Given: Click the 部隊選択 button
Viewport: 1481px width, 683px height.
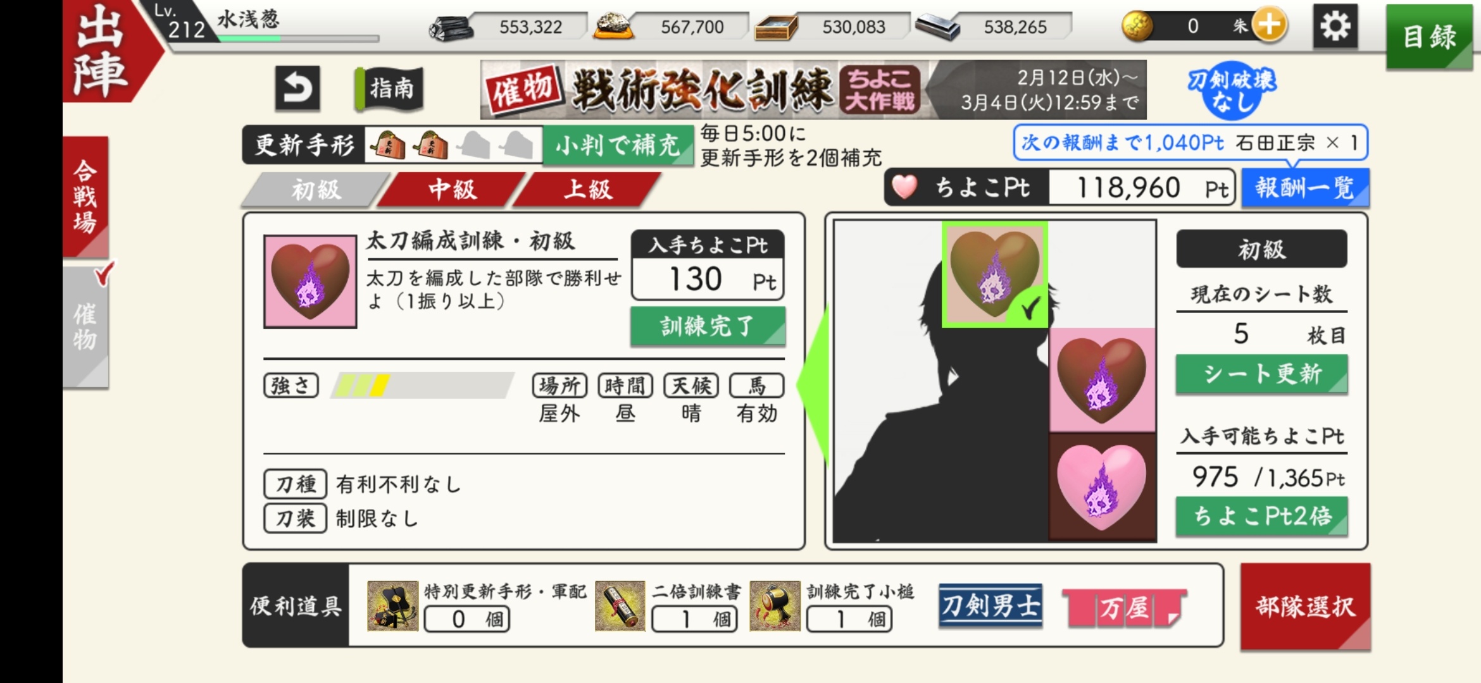Looking at the screenshot, I should tap(1305, 606).
